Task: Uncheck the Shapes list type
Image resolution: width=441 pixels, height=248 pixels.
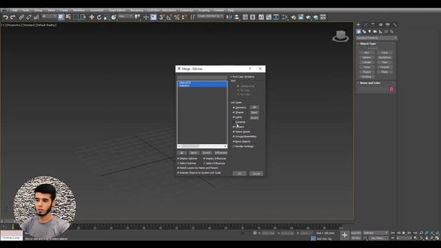Action: click(234, 112)
